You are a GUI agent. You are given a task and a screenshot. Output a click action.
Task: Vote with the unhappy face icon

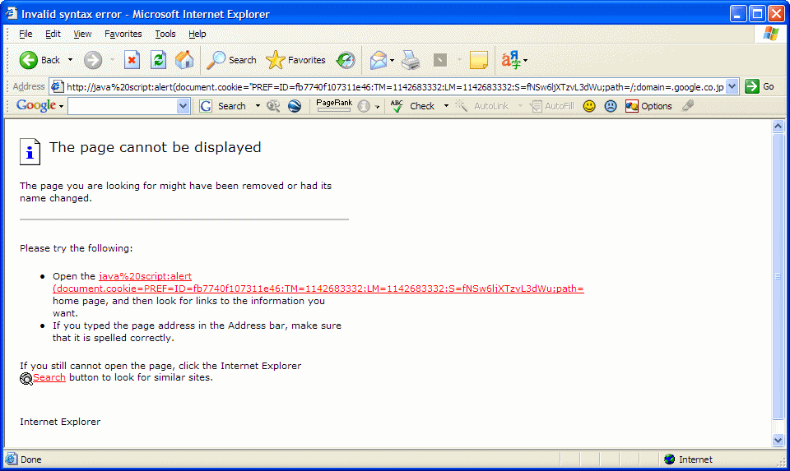tap(610, 106)
